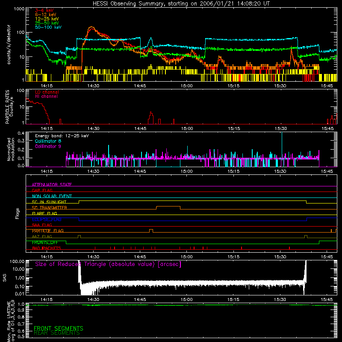Click the Collimator 8 tall spike near 15:30
Screen dimensions: 342x342
click(x=282, y=144)
